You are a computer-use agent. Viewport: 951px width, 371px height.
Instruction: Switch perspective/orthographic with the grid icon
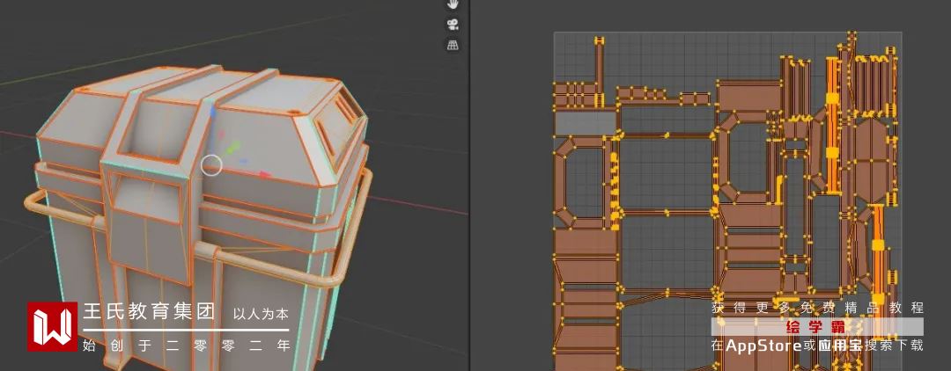(x=453, y=45)
